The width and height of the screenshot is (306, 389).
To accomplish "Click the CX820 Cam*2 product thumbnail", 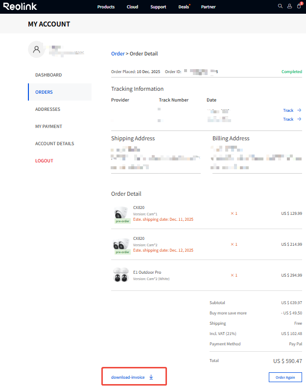I will coord(121,245).
